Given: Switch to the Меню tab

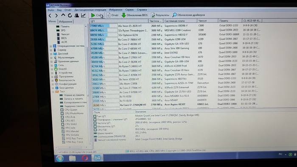Looking at the screenshot, I should coord(52,21).
